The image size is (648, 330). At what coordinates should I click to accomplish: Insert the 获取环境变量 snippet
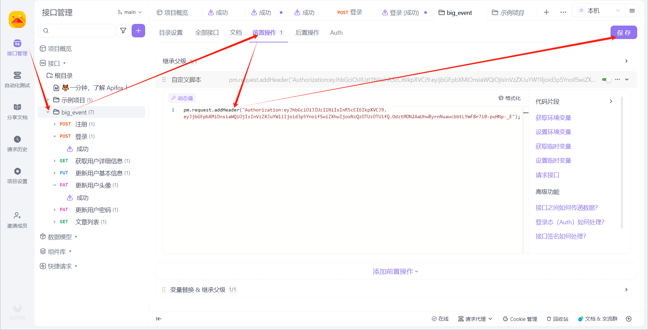(553, 118)
